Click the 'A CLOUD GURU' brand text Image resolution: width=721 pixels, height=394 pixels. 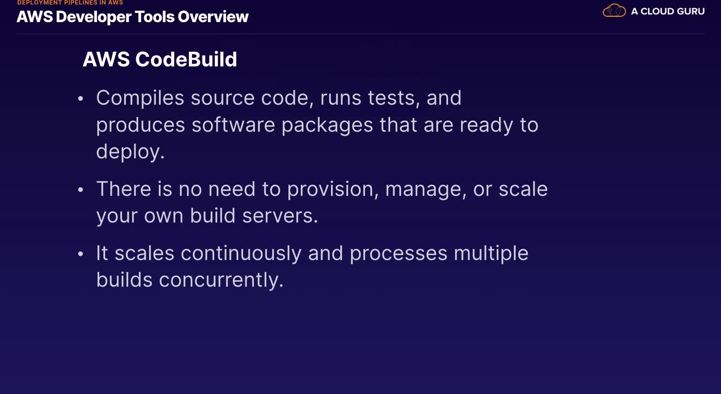(668, 11)
